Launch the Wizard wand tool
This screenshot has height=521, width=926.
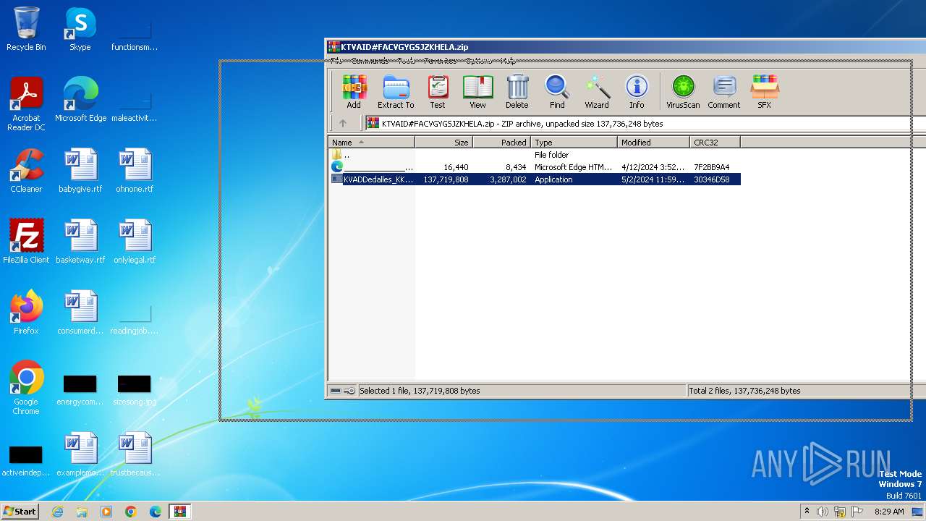[597, 92]
